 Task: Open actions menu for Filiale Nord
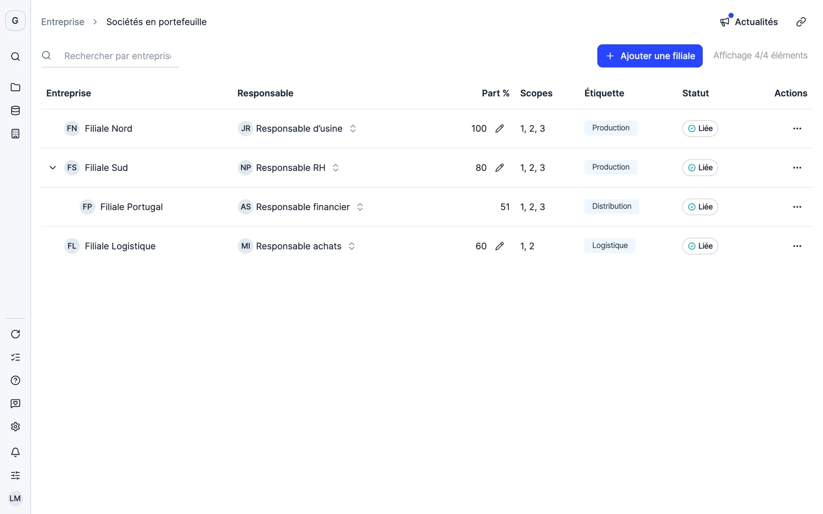pyautogui.click(x=797, y=128)
